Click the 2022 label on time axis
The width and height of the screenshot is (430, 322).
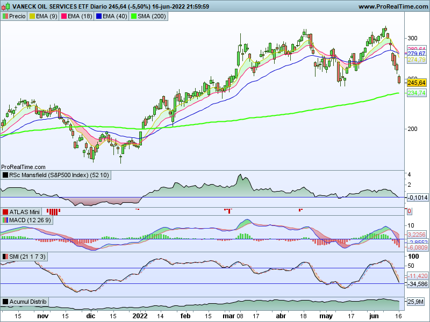[x=140, y=316]
